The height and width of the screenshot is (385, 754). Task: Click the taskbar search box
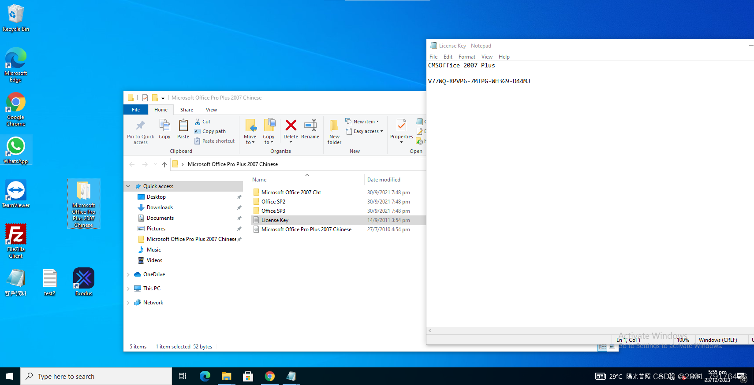[x=96, y=376]
